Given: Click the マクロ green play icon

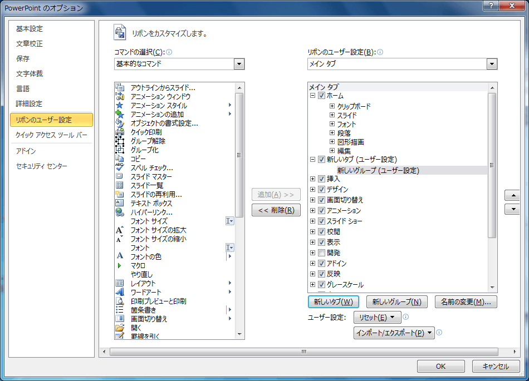Looking at the screenshot, I should click(120, 265).
